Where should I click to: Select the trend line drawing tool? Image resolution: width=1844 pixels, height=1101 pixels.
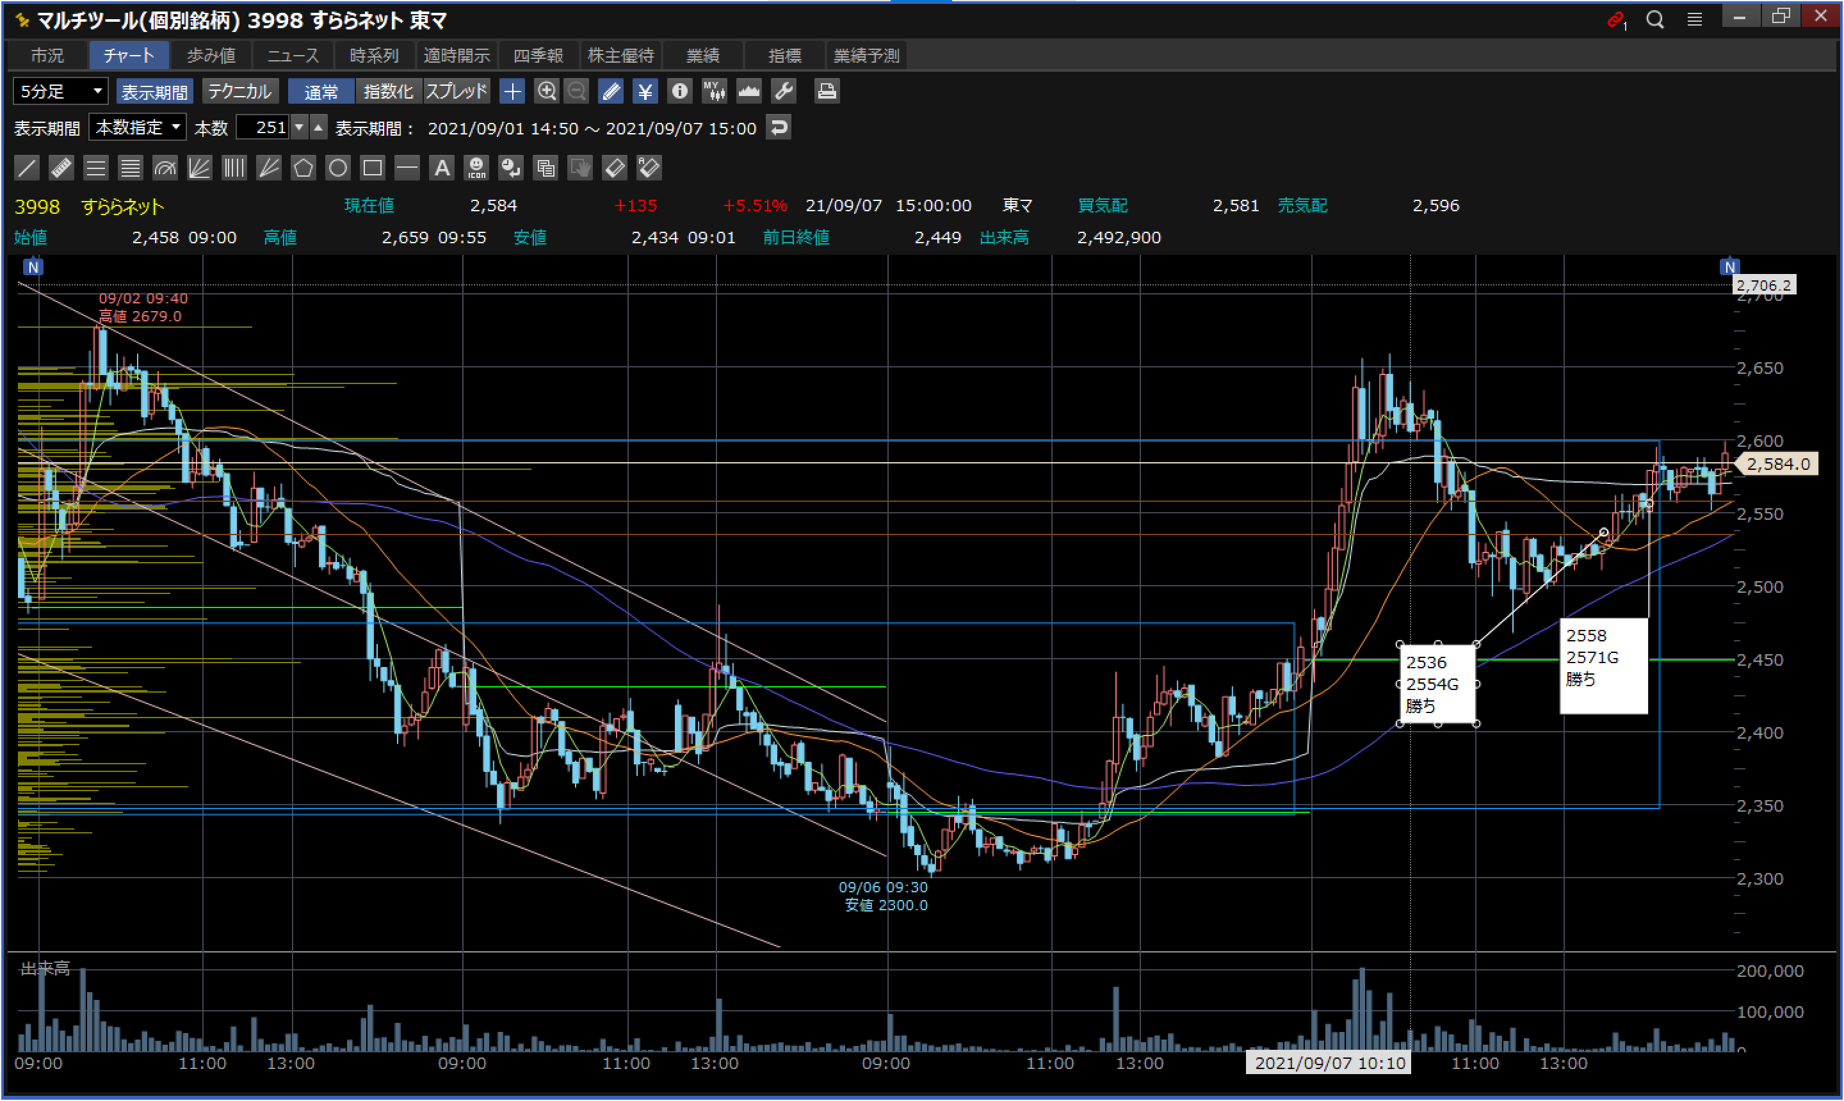(27, 168)
